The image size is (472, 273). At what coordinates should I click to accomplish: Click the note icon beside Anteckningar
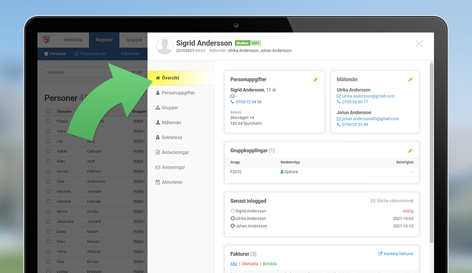(158, 152)
